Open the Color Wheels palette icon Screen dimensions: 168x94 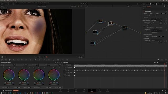pyautogui.click(x=10, y=60)
